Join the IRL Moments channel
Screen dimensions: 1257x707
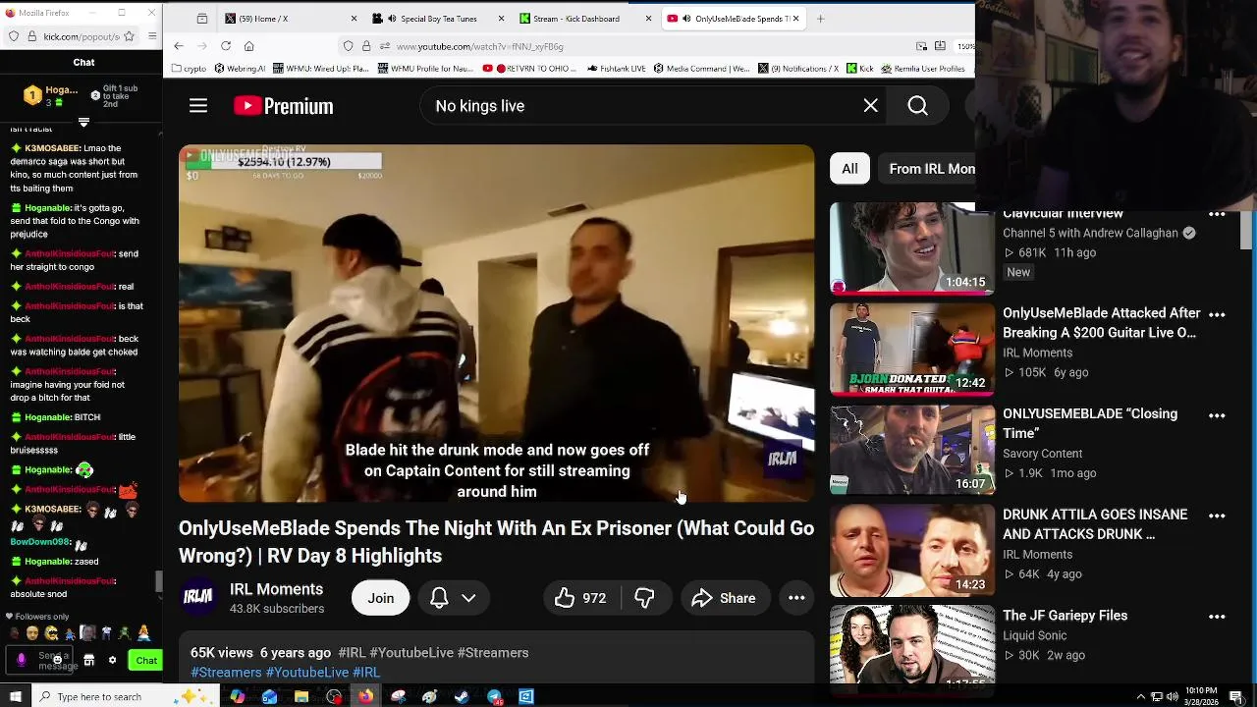[x=381, y=598]
